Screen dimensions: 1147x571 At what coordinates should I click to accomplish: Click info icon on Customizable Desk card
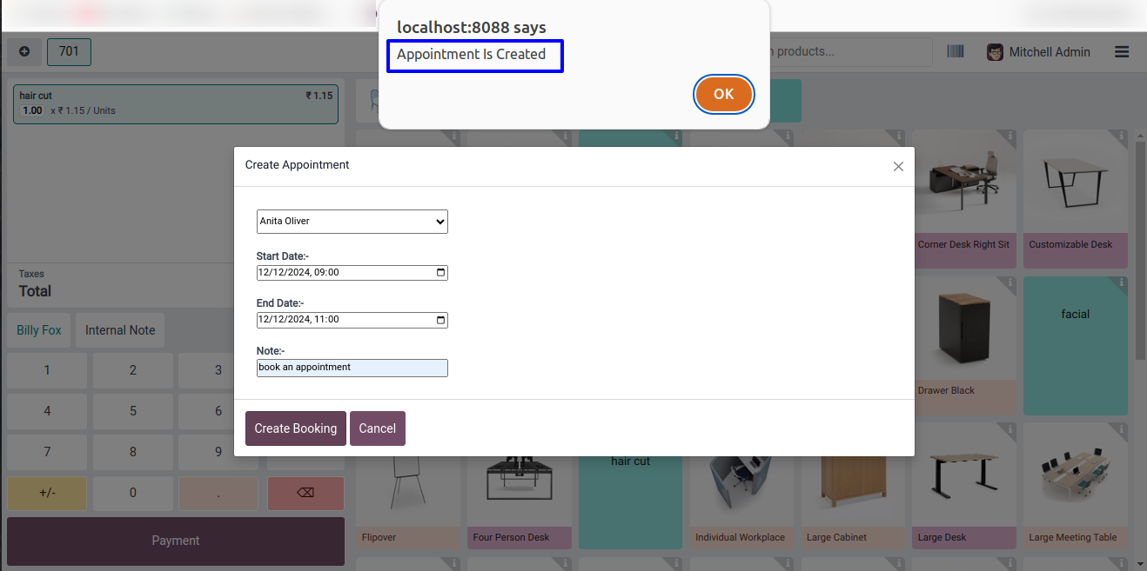point(1122,136)
